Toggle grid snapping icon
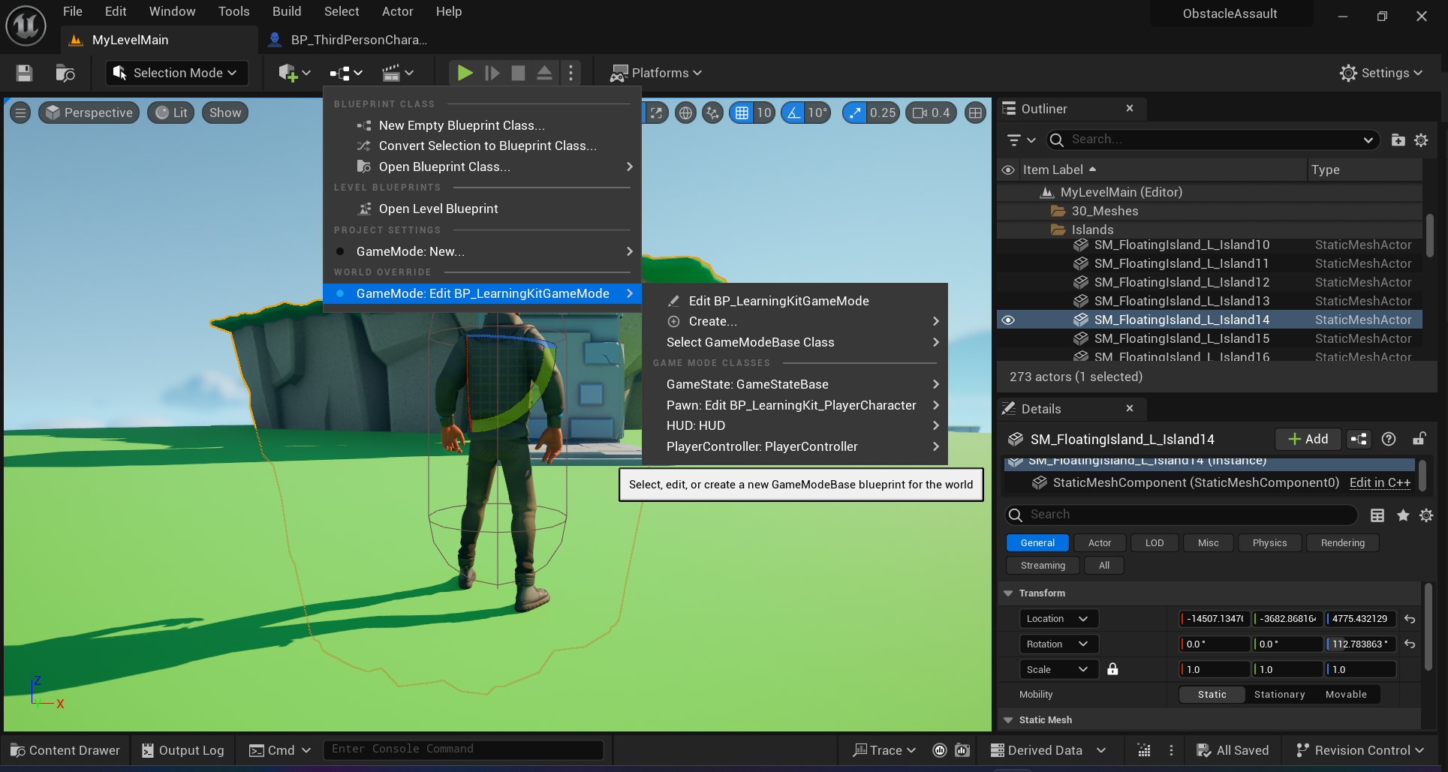 [742, 113]
